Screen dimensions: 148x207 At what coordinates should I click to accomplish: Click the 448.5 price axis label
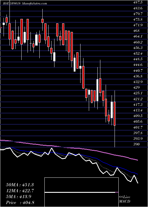tap(138, 59)
